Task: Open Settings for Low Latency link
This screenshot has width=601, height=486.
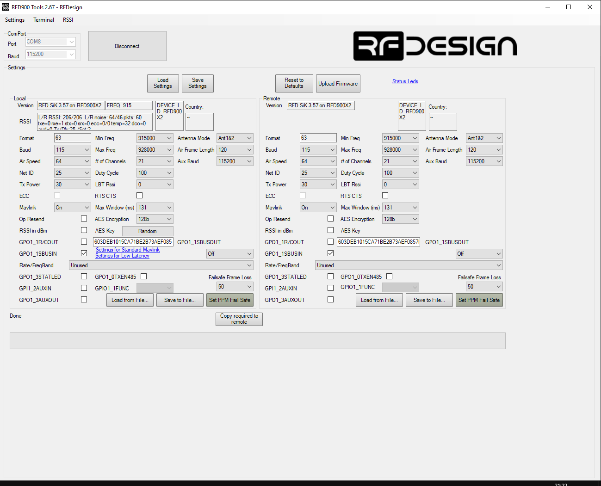Action: click(x=122, y=256)
